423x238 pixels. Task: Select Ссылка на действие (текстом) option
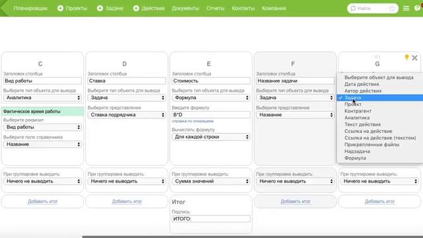[380, 138]
